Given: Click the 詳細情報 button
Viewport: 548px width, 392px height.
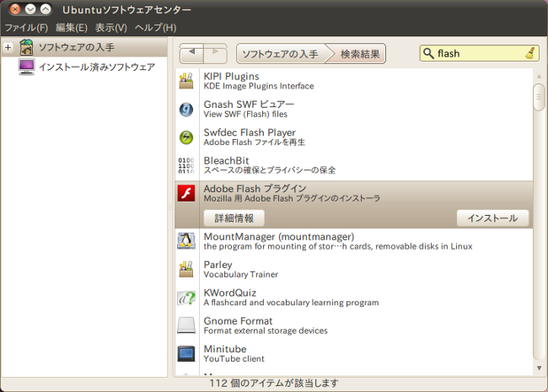Looking at the screenshot, I should [234, 218].
